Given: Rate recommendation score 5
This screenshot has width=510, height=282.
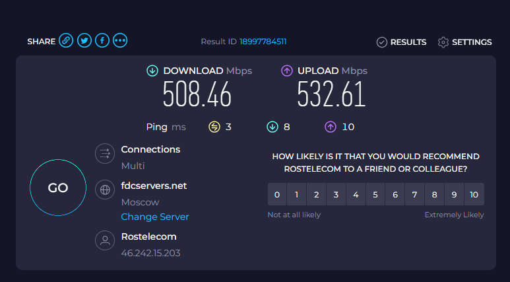Looking at the screenshot, I should pyautogui.click(x=375, y=194).
